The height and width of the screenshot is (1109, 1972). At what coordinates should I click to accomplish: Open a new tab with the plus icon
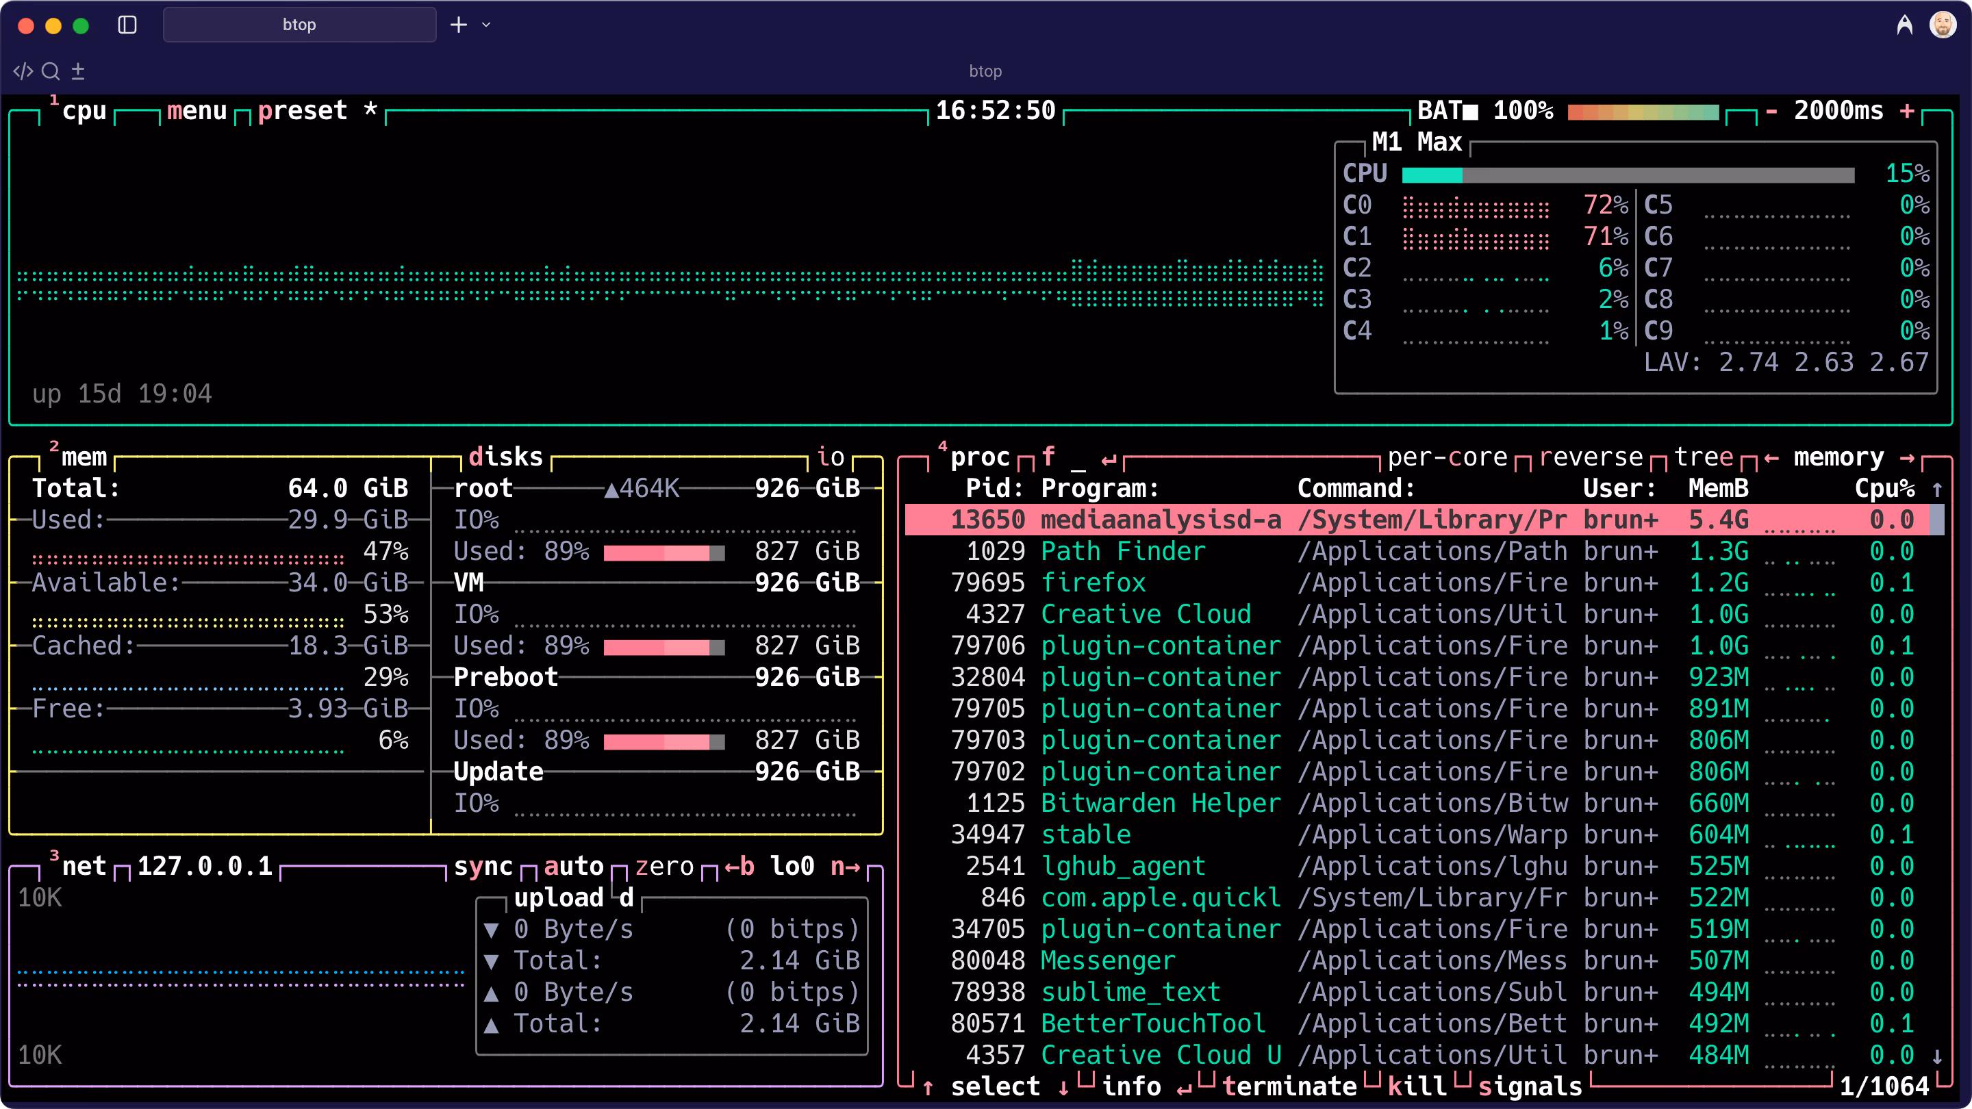click(459, 25)
